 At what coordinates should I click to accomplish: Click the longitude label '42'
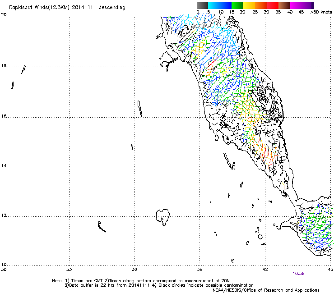265,270
